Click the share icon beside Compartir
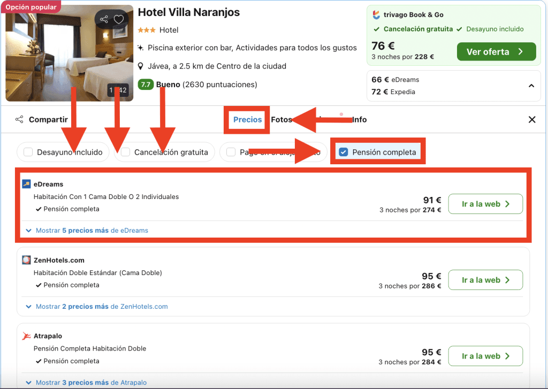Viewport: 548px width, 389px height. pos(19,119)
